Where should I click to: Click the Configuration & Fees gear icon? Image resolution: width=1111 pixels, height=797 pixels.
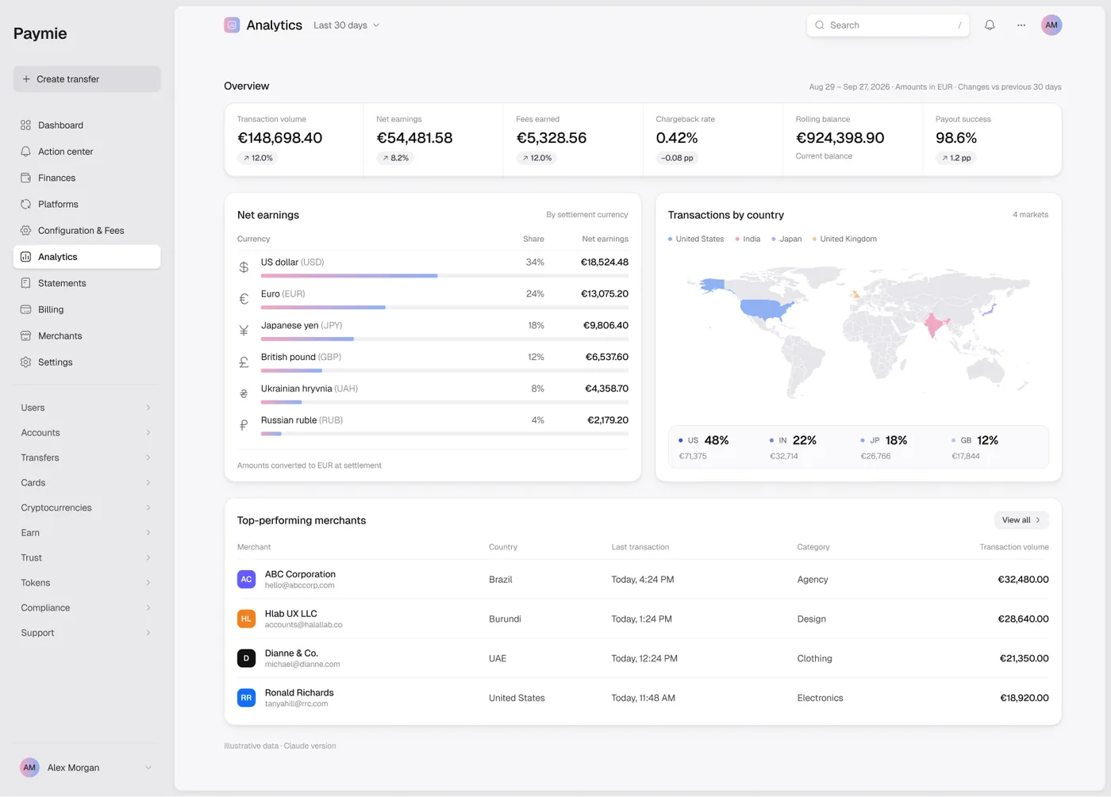click(x=26, y=231)
